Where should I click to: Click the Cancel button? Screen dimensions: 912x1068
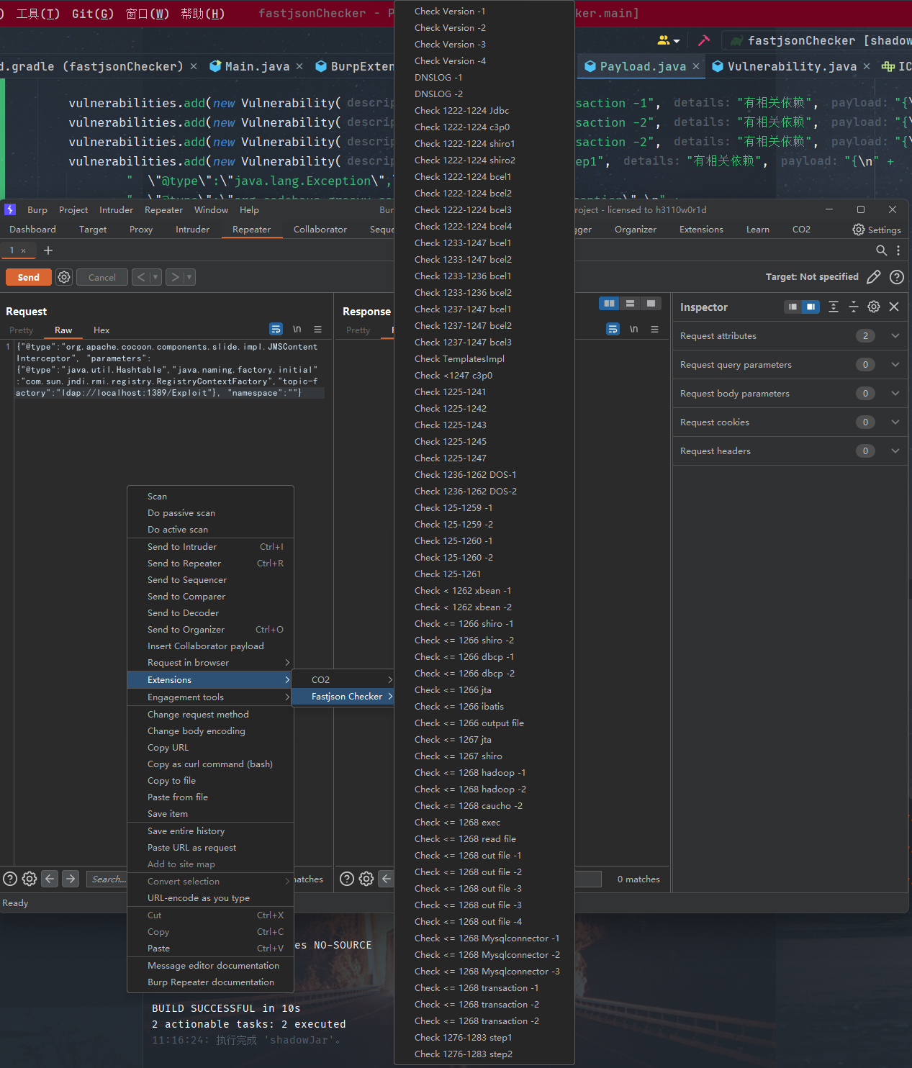point(101,277)
